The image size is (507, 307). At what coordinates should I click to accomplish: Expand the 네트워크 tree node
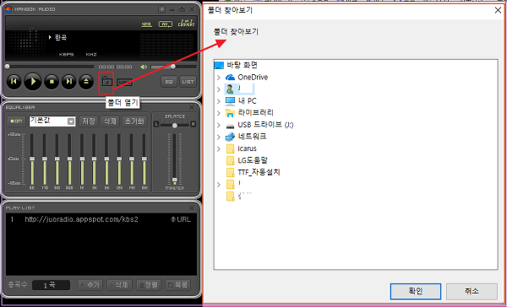tap(219, 137)
